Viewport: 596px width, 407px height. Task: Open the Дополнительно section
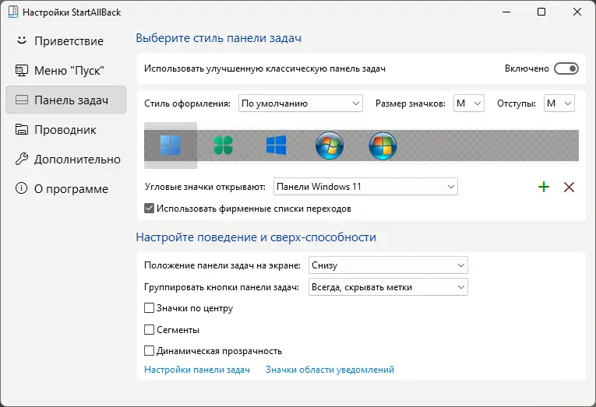tap(65, 159)
